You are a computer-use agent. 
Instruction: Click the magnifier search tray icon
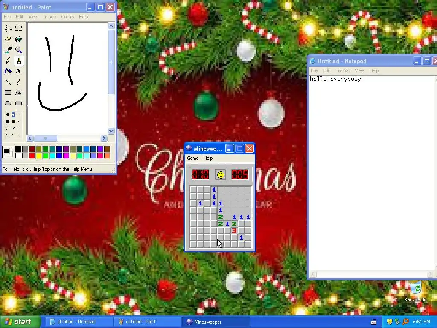[405, 322]
